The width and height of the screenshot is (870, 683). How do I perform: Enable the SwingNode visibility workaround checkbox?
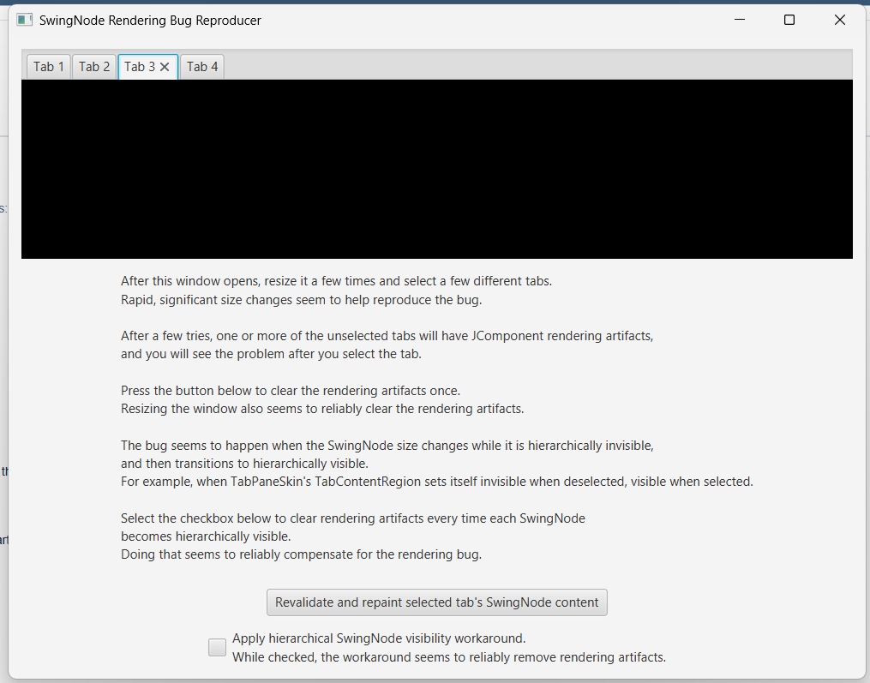coord(218,648)
